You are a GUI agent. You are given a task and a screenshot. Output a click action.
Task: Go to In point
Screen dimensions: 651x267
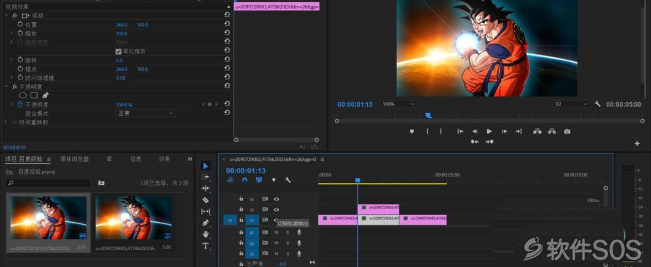pyautogui.click(x=460, y=131)
